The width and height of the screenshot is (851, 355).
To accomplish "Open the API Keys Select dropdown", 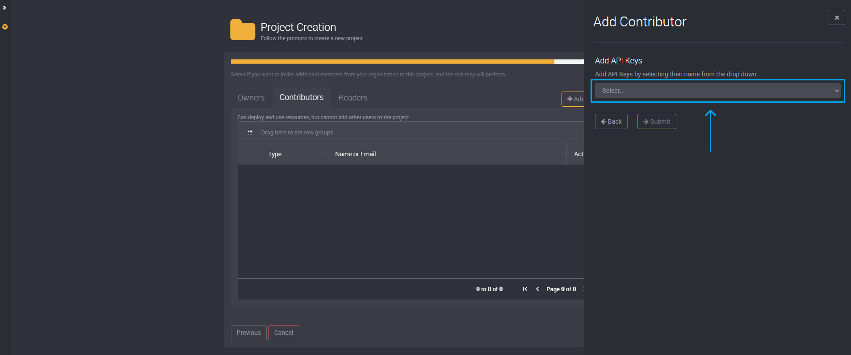I will pos(718,91).
